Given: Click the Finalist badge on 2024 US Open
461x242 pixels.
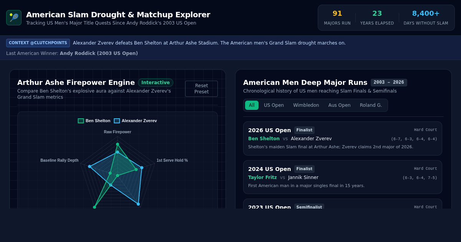Looking at the screenshot, I should pyautogui.click(x=304, y=169).
